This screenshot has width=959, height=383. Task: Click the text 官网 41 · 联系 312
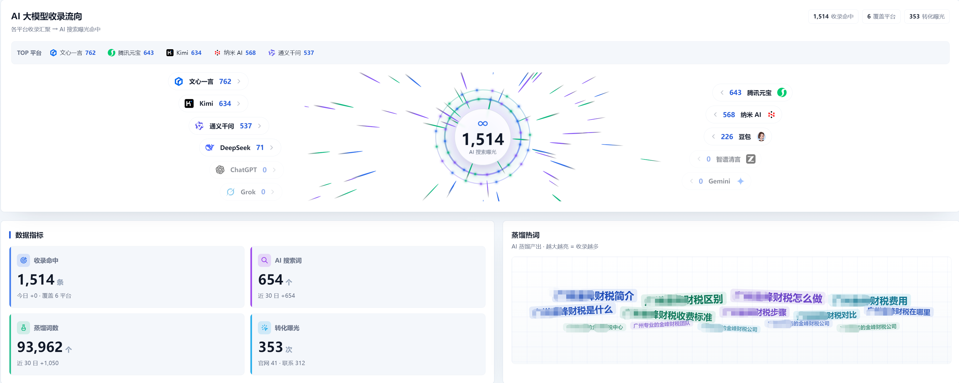(x=282, y=363)
